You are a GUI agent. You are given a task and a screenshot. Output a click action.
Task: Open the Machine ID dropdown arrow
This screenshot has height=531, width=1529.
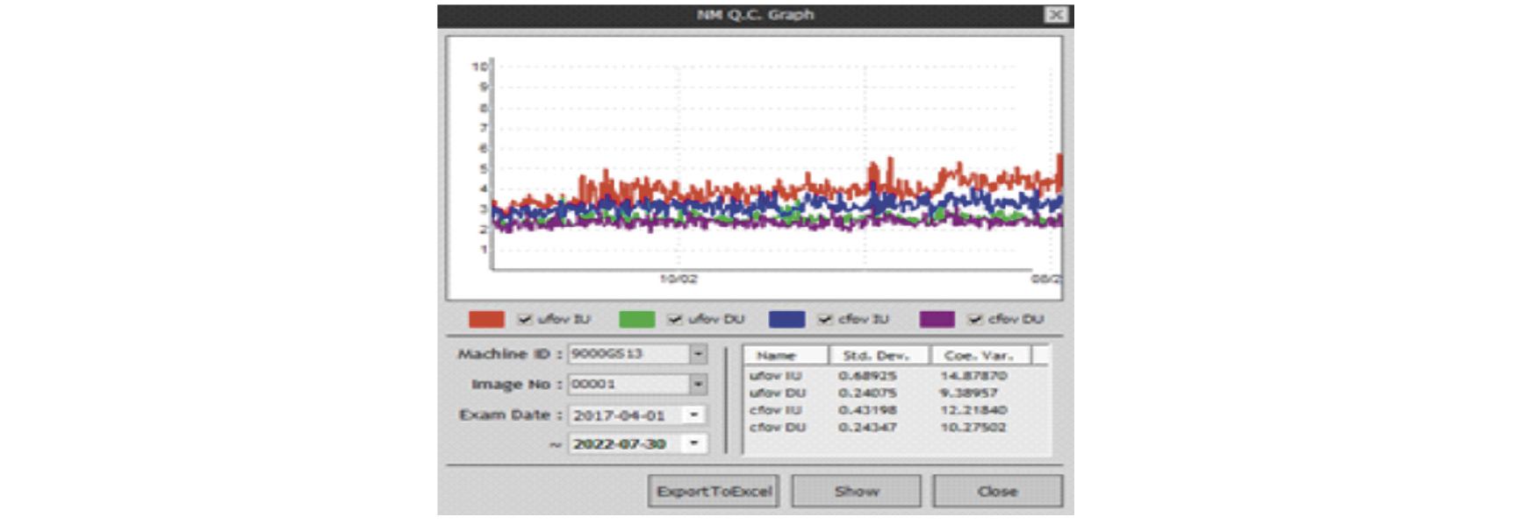698,354
